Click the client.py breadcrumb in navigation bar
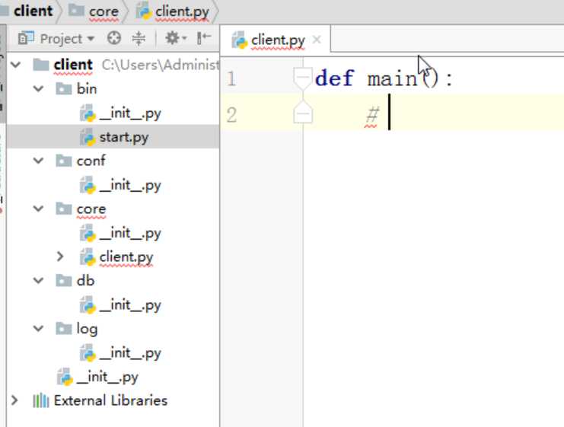564x427 pixels. pyautogui.click(x=182, y=11)
